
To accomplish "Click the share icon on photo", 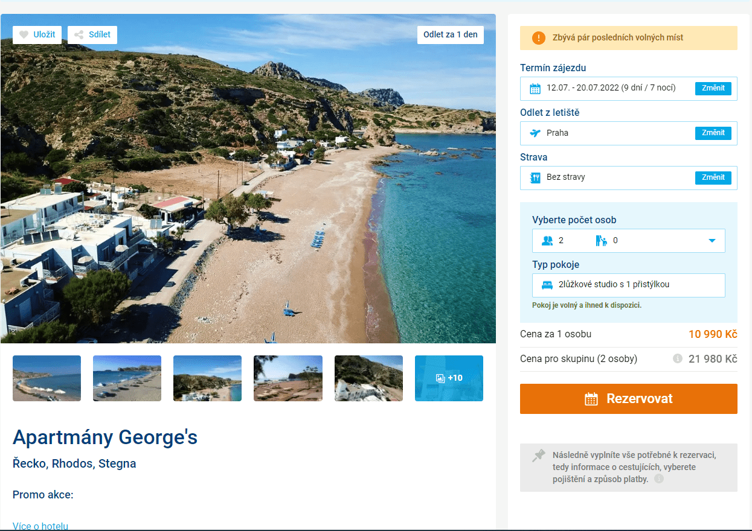I will (x=79, y=35).
